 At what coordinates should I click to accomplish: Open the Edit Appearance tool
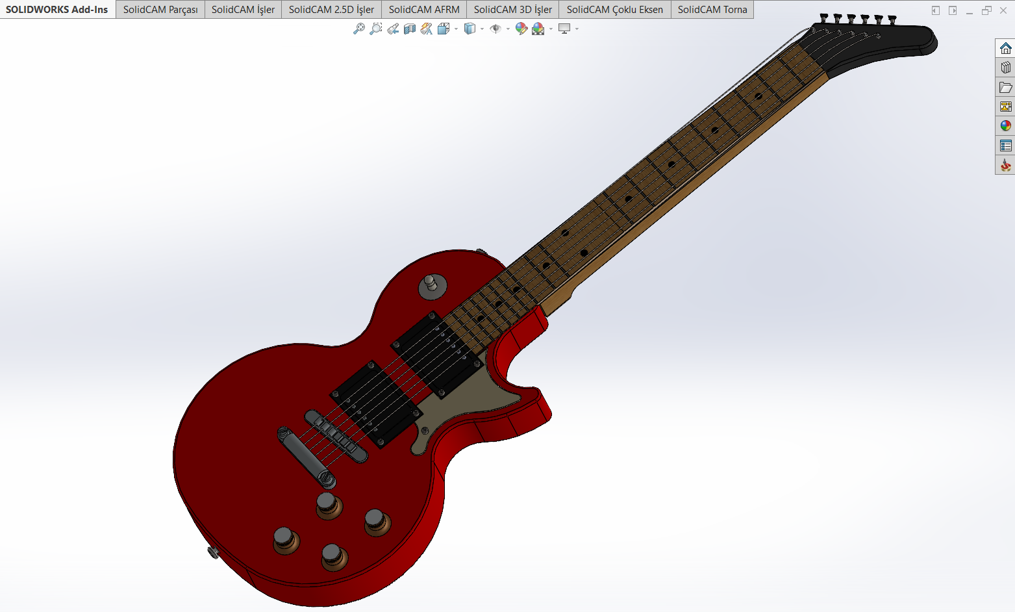click(521, 29)
